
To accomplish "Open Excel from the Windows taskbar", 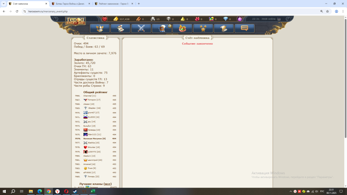I will click(93, 191).
